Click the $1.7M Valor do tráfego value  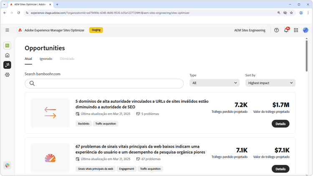tap(281, 105)
